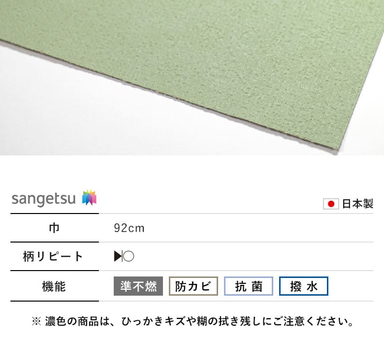This screenshot has height=337, width=384.
Task: Click the pattern repeat arrow-circle icon
Action: 124,256
